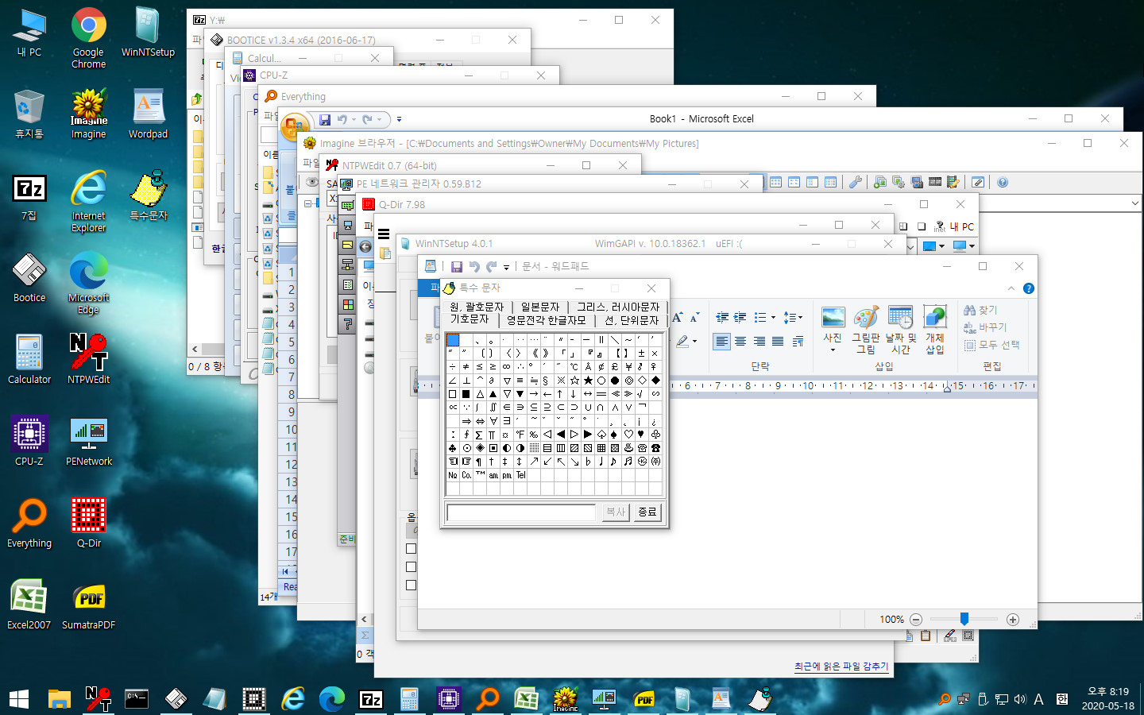Click the wrench options icon in Imagine toolbar

[856, 182]
